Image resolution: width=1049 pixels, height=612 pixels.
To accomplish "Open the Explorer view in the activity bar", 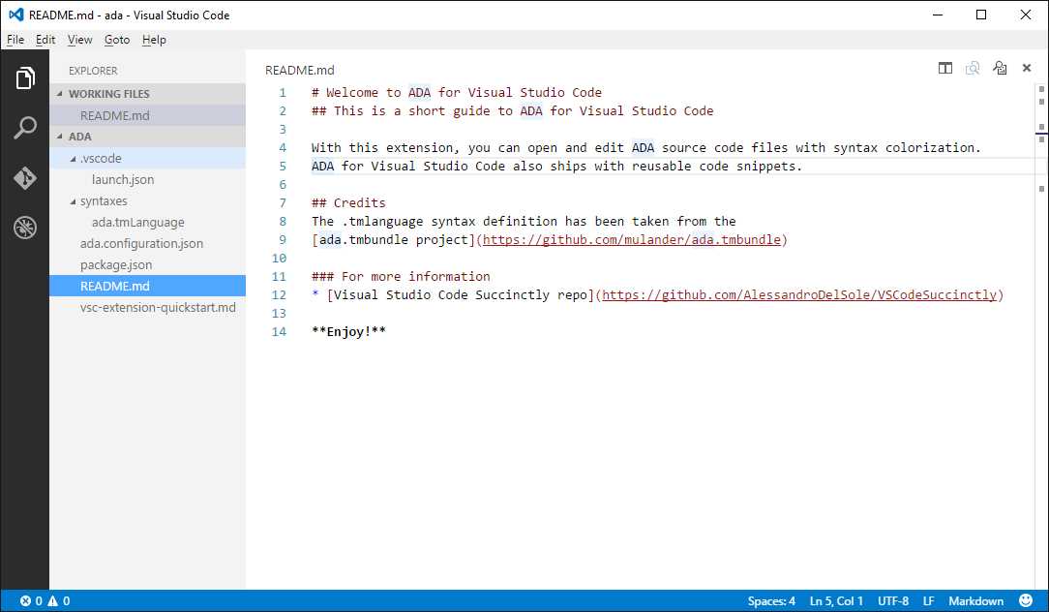I will pyautogui.click(x=24, y=77).
